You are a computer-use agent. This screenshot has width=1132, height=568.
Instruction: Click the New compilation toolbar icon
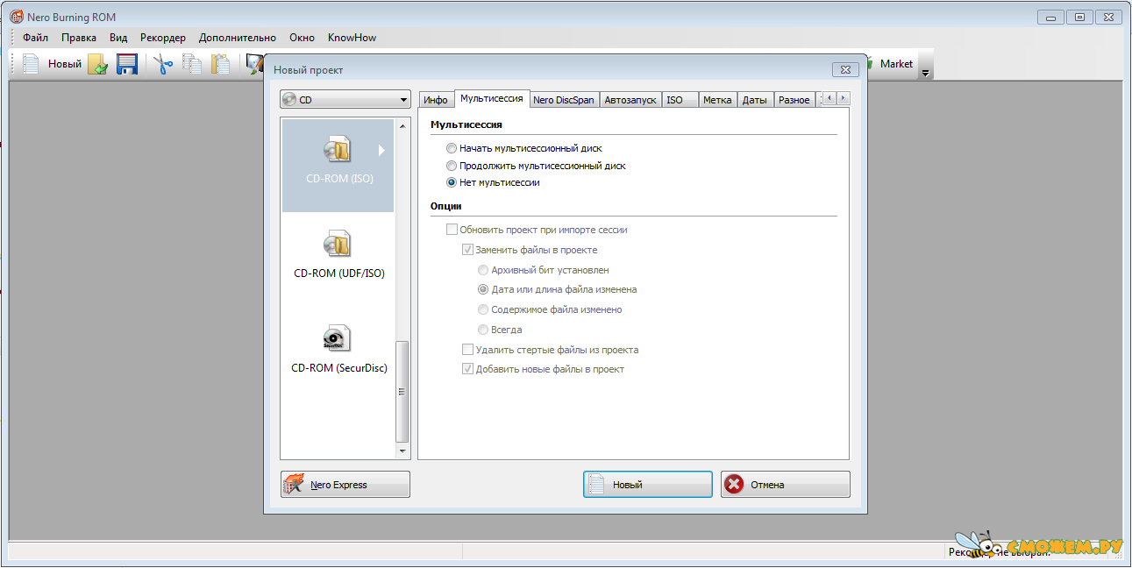tap(52, 64)
